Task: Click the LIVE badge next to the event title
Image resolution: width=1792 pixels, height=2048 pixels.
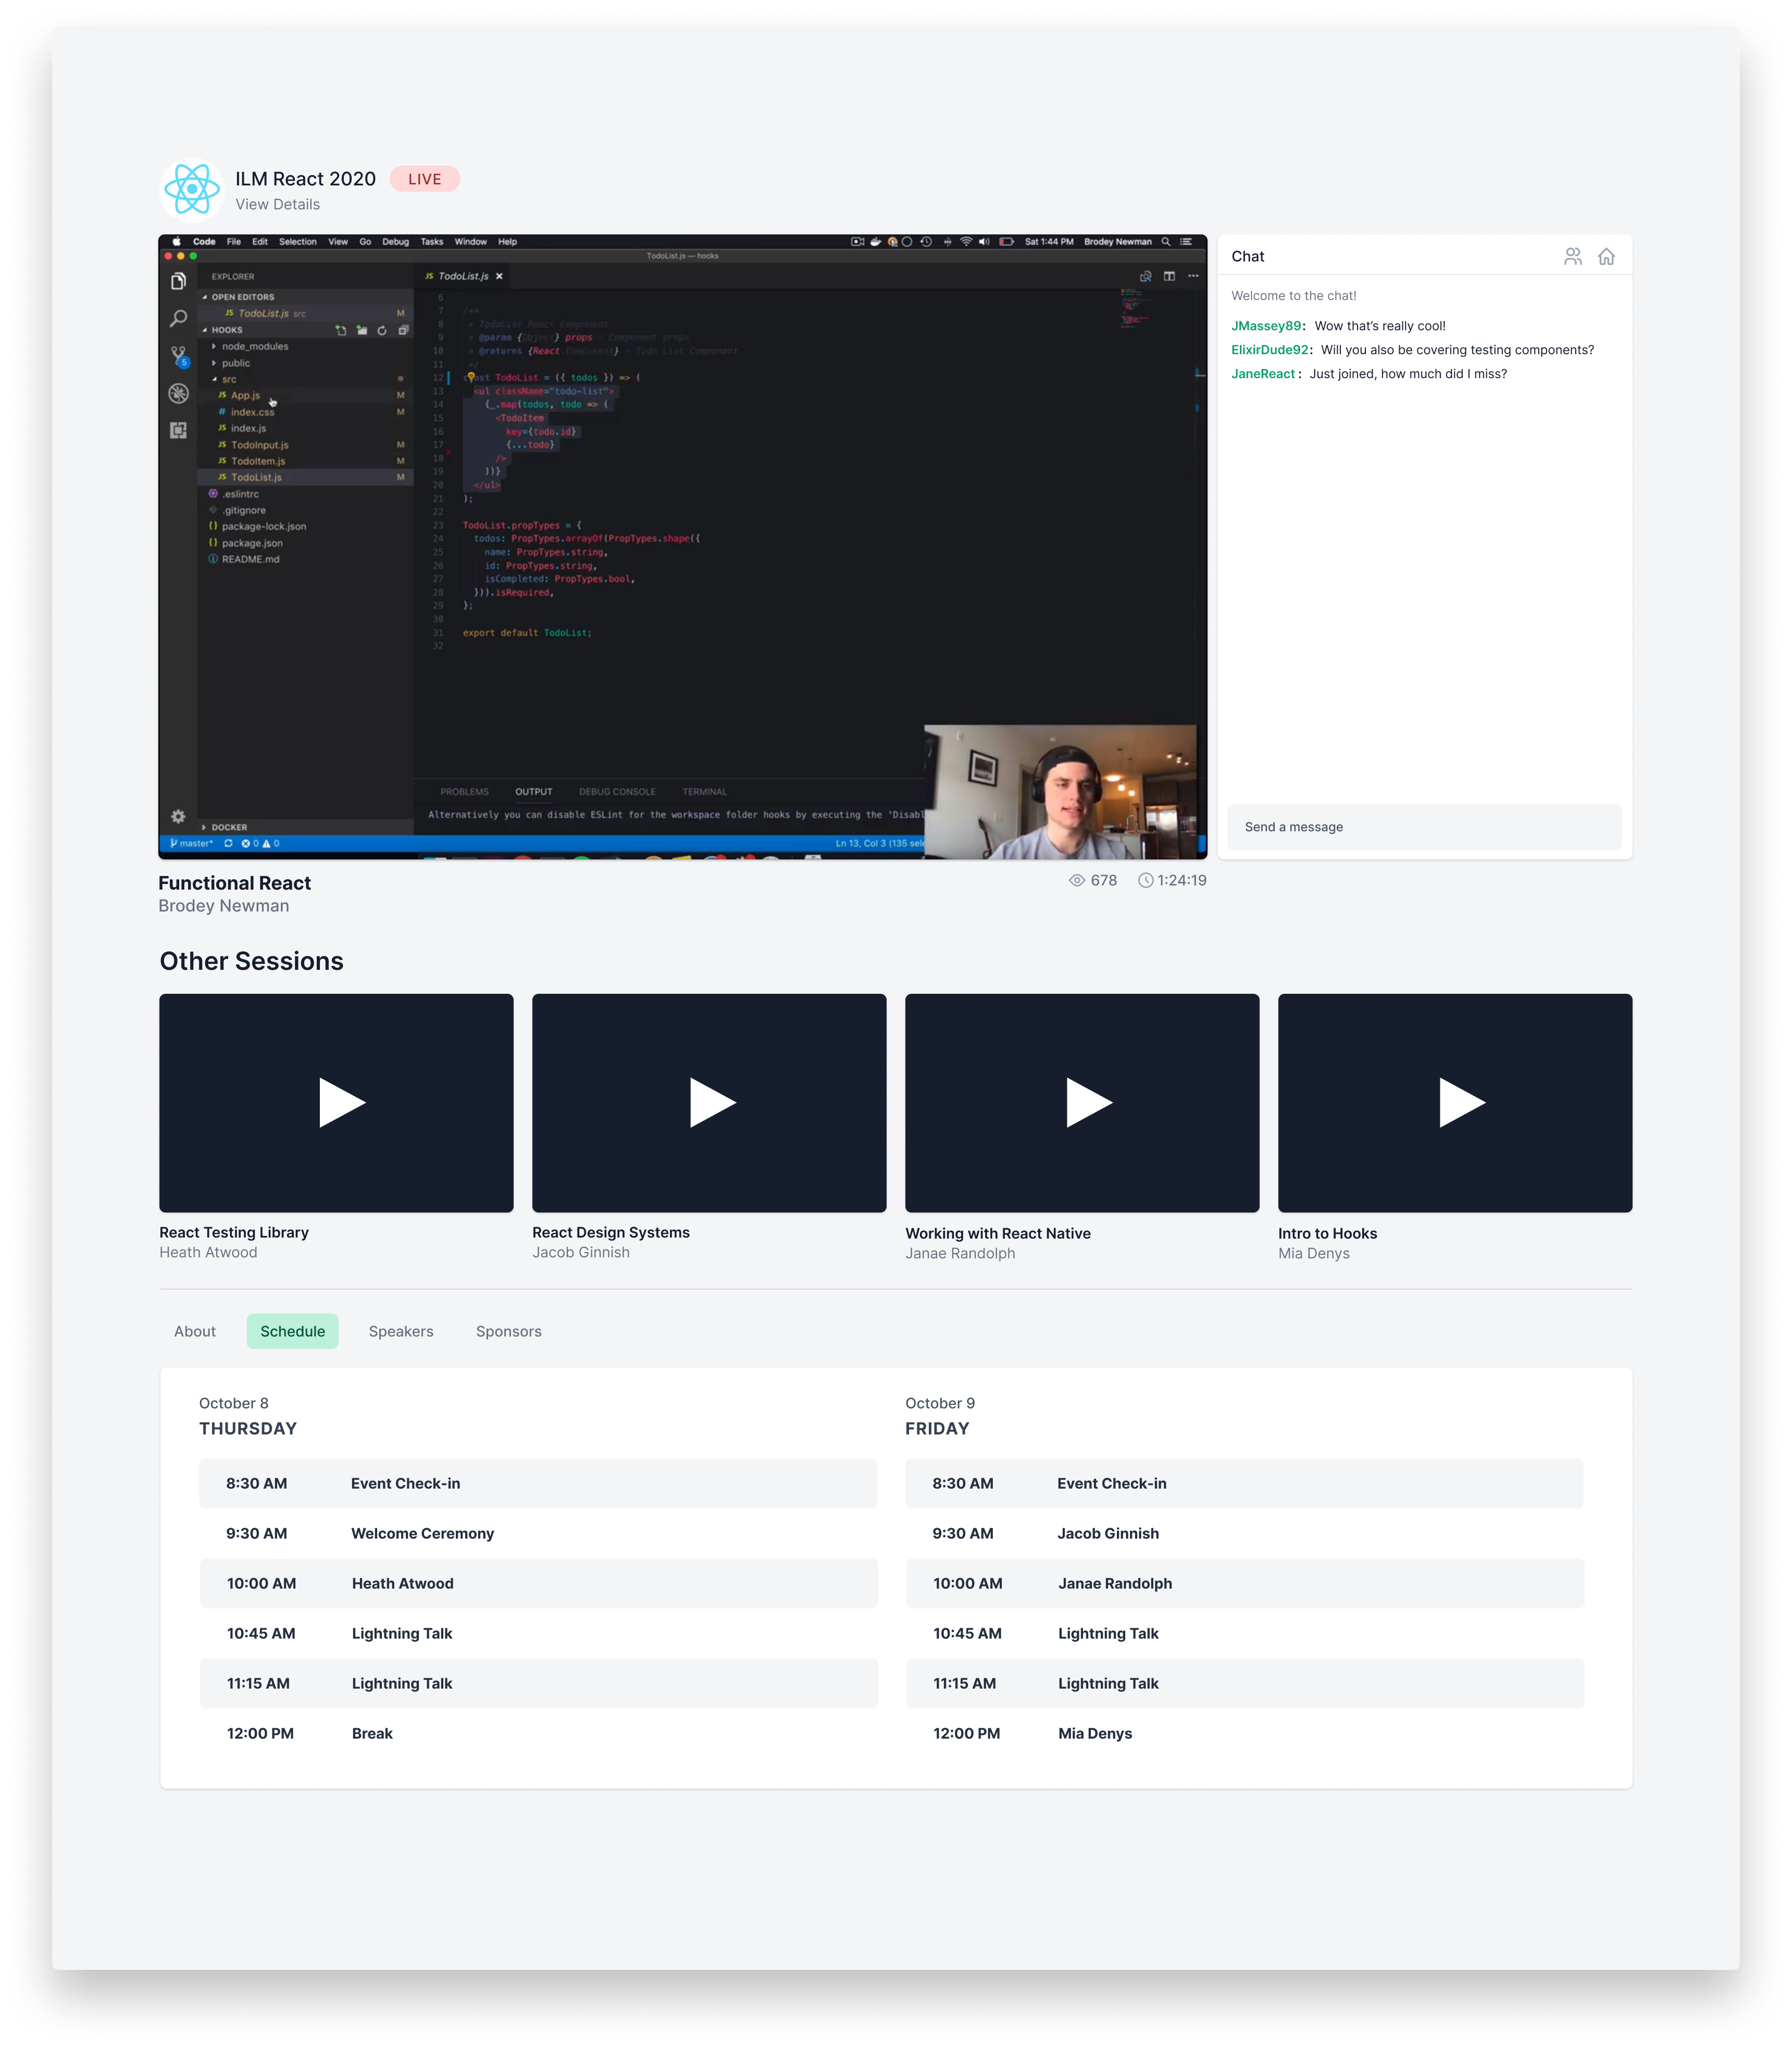Action: pos(424,179)
